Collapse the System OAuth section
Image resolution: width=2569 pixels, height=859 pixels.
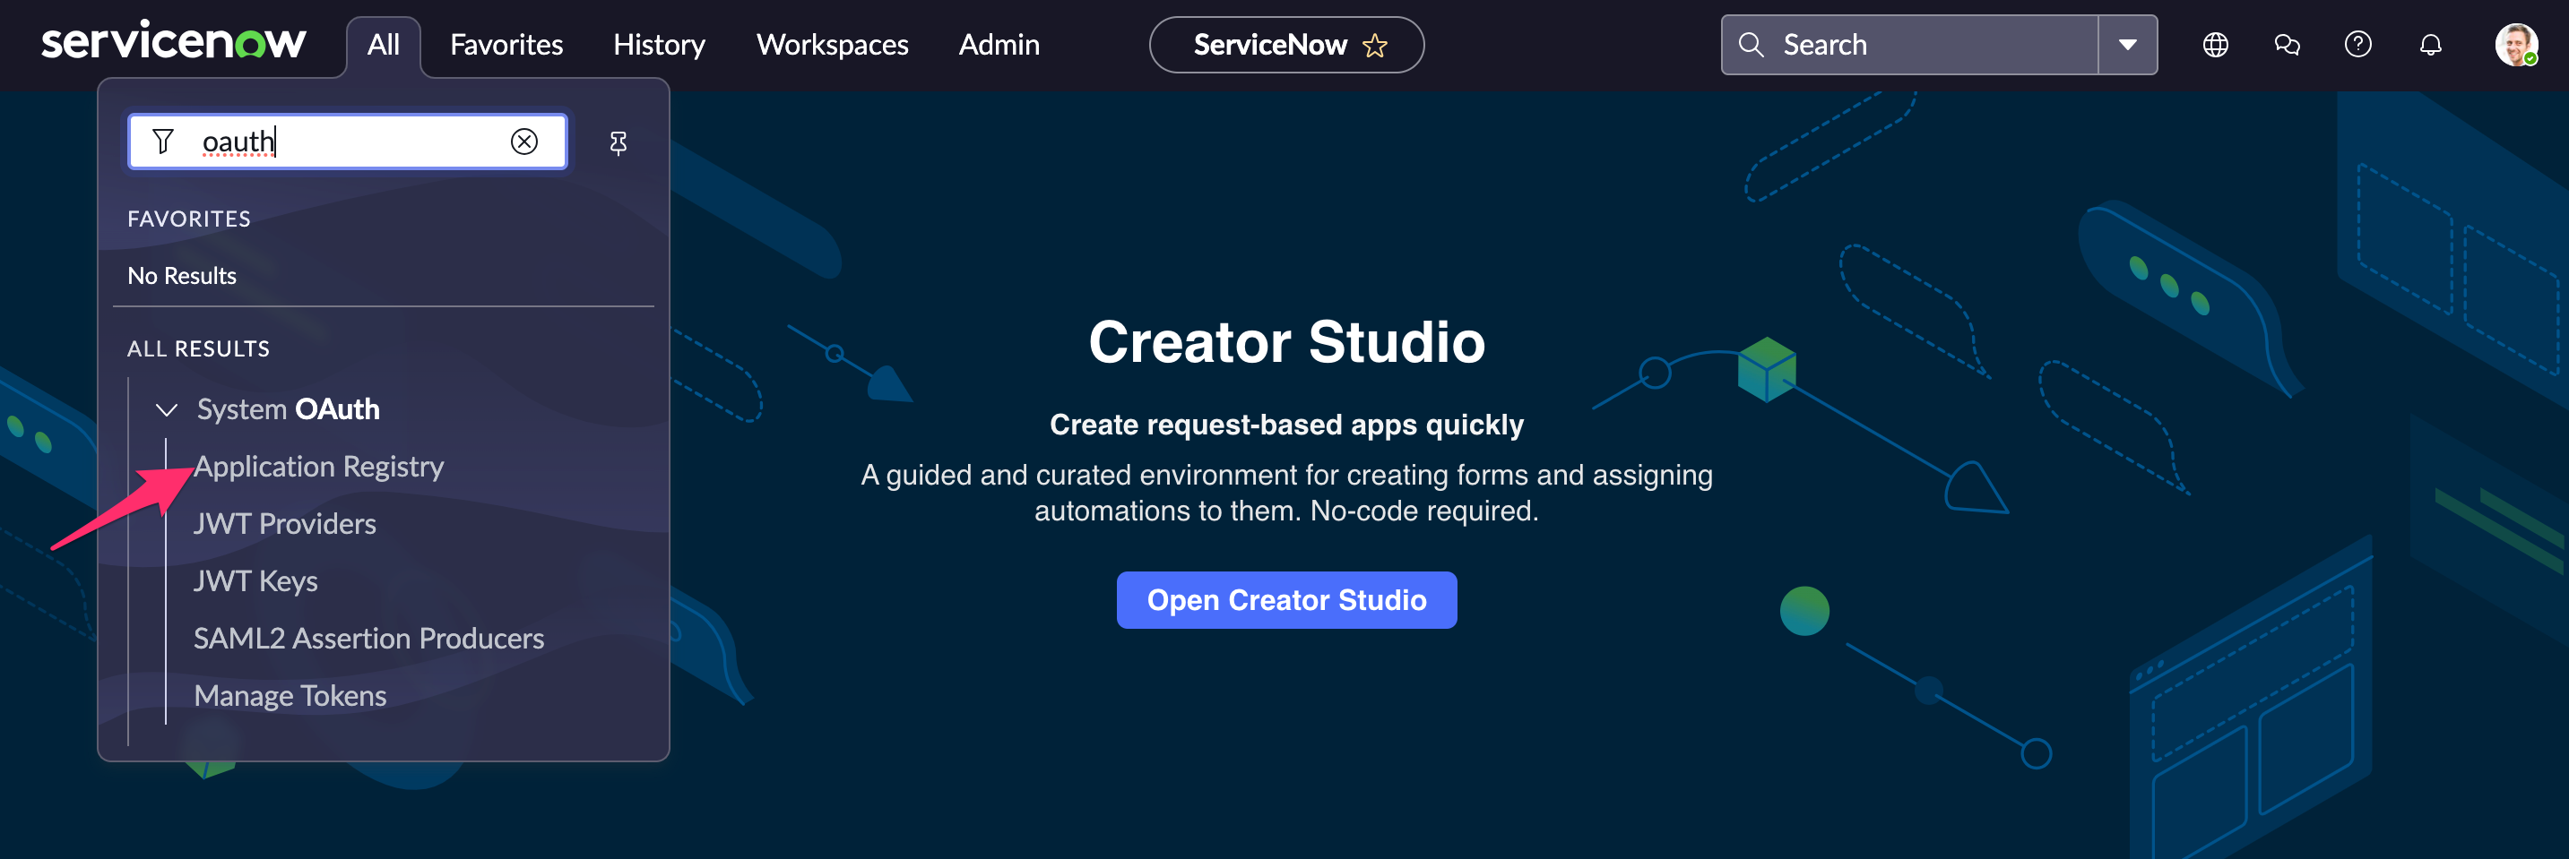[166, 408]
